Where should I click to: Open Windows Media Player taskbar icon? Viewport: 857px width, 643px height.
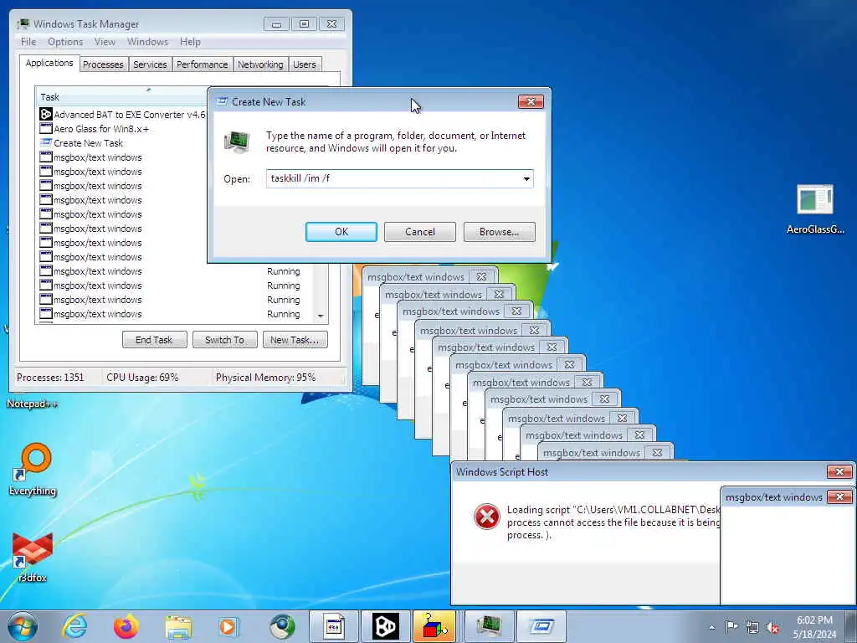click(228, 626)
